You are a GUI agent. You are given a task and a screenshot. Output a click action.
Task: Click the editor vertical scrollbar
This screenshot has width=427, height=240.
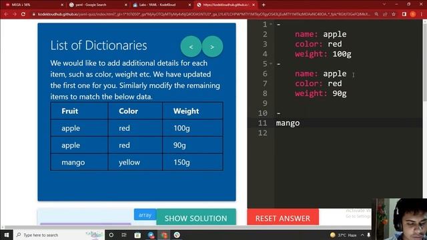tap(424, 63)
